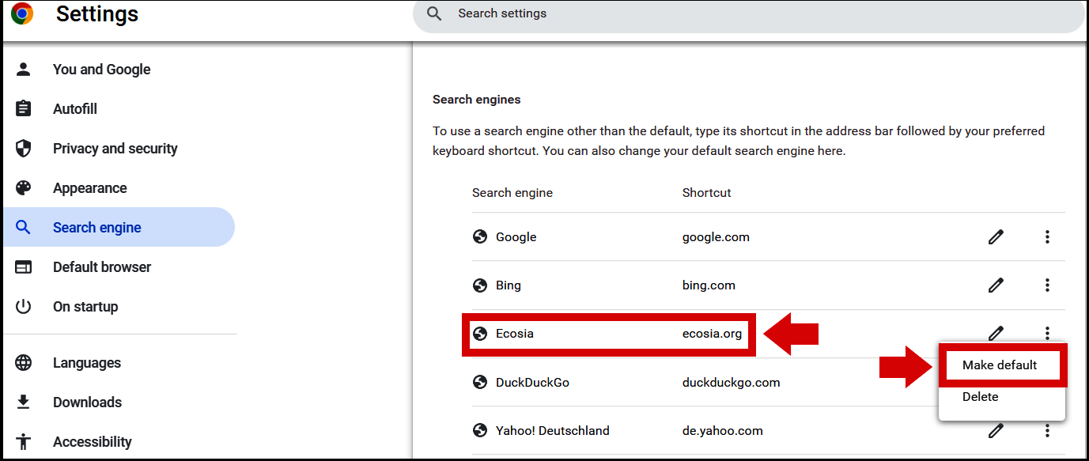Choose Delete from the context menu
This screenshot has width=1089, height=461.
980,396
